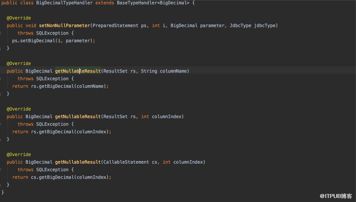Place cursor on setNonNullParameter method name
356x202 pixels.
pyautogui.click(x=64, y=25)
